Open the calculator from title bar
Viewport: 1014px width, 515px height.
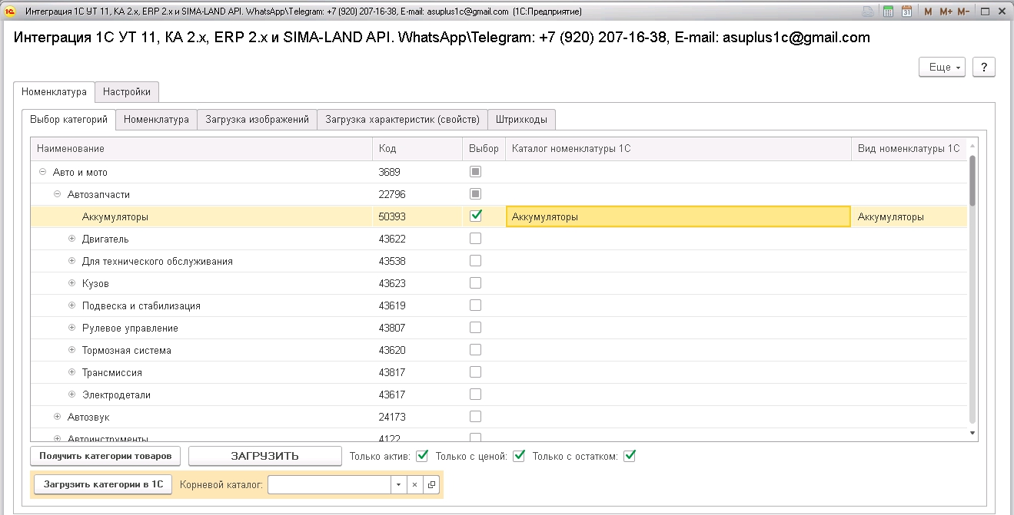[888, 12]
